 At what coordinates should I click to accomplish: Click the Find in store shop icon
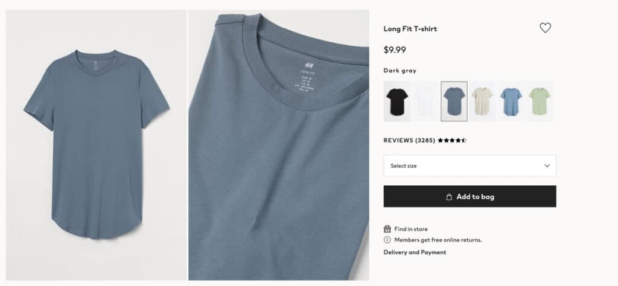(387, 229)
